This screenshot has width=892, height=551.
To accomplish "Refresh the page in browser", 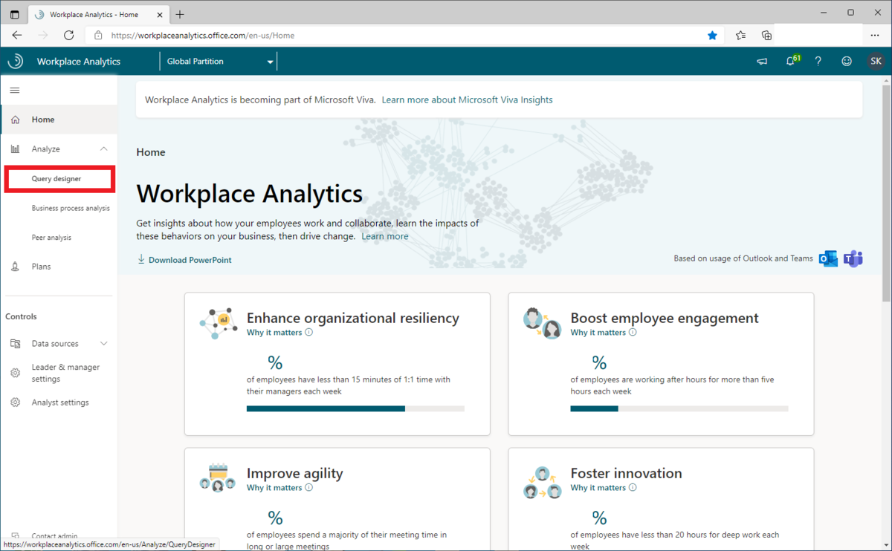I will coord(68,35).
